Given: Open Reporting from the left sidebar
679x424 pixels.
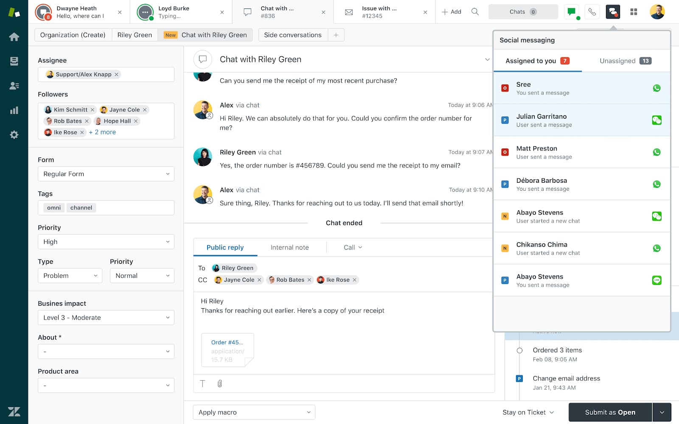Looking at the screenshot, I should [x=14, y=110].
